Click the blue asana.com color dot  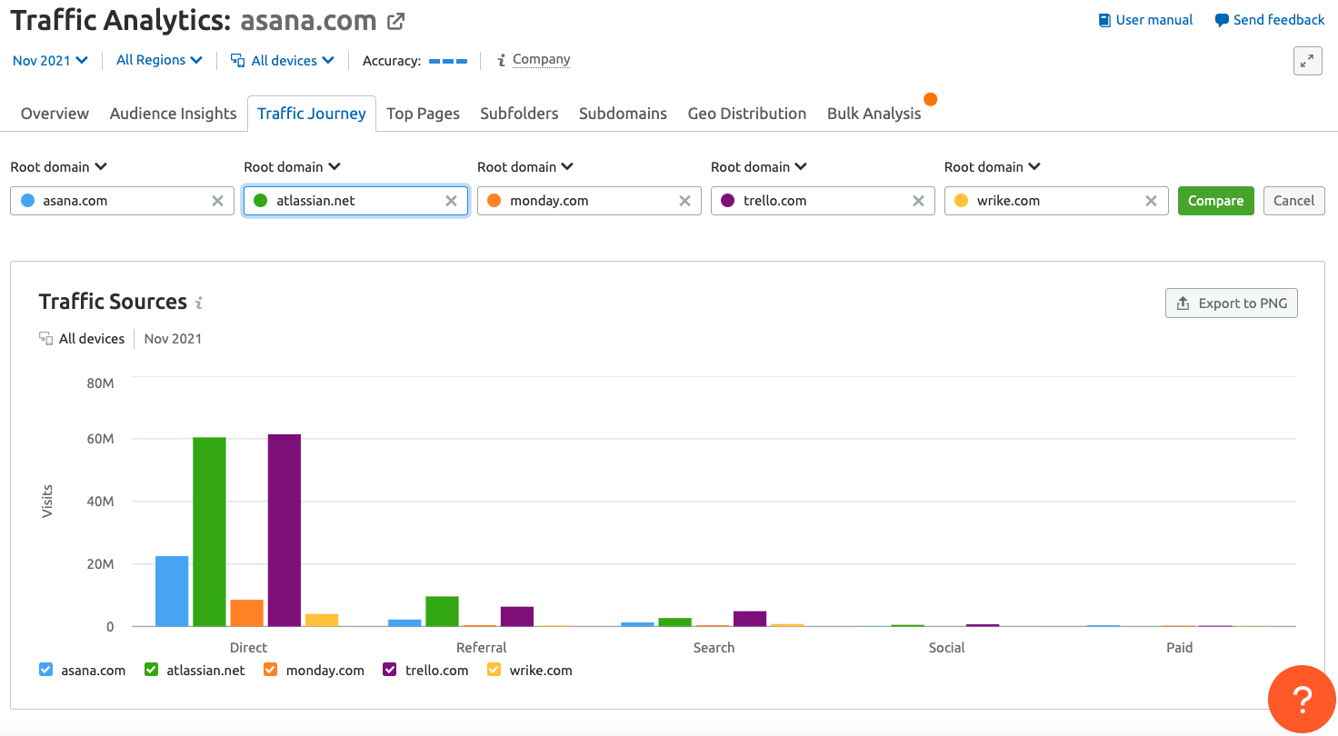pos(27,201)
